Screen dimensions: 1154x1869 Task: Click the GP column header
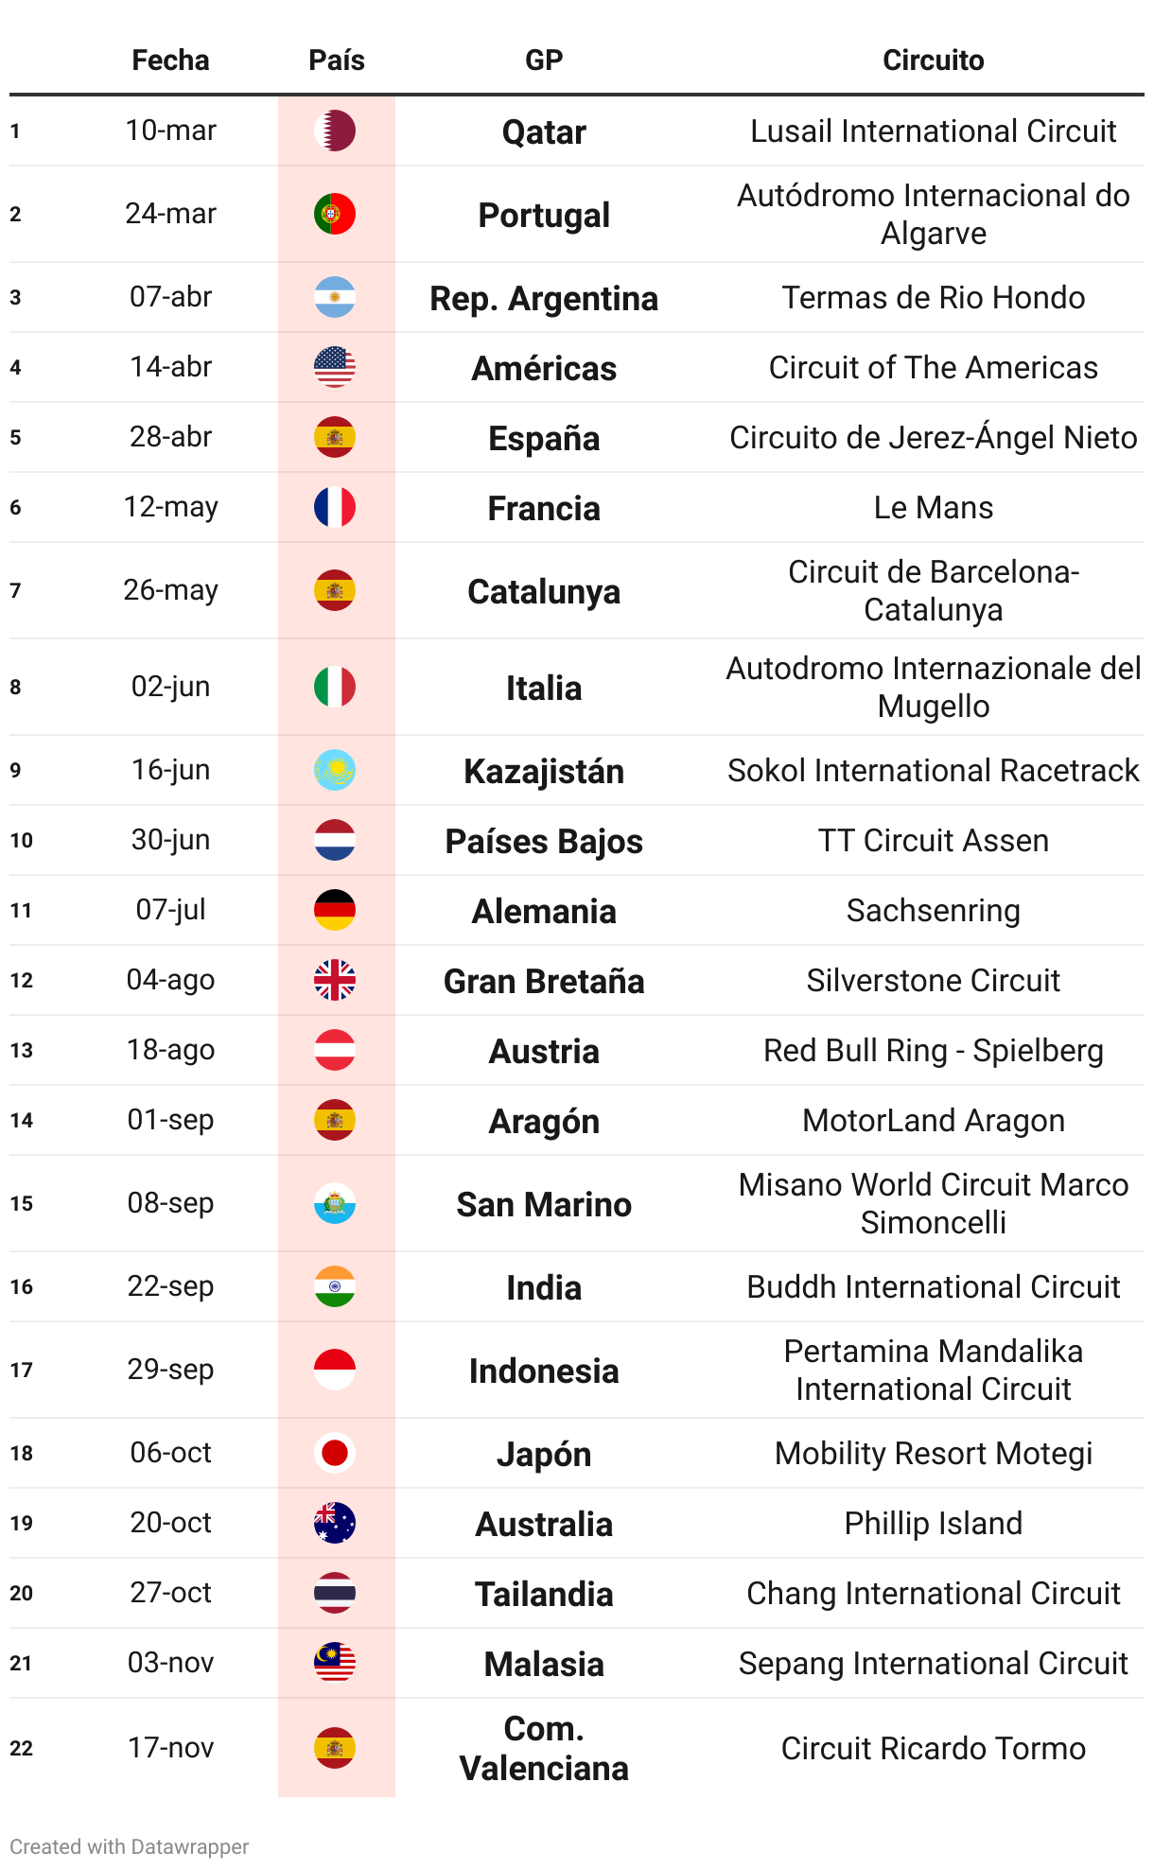(x=544, y=61)
